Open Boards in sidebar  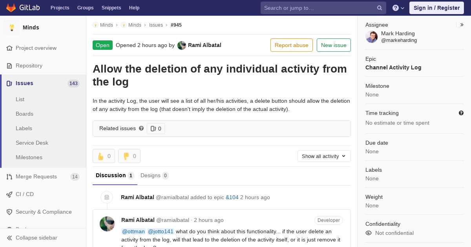click(x=24, y=114)
